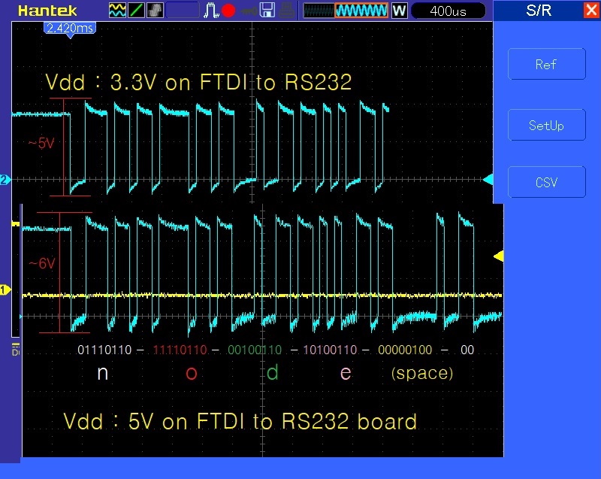This screenshot has height=479, width=601.
Task: Click the Hantek logo
Action: (x=47, y=11)
